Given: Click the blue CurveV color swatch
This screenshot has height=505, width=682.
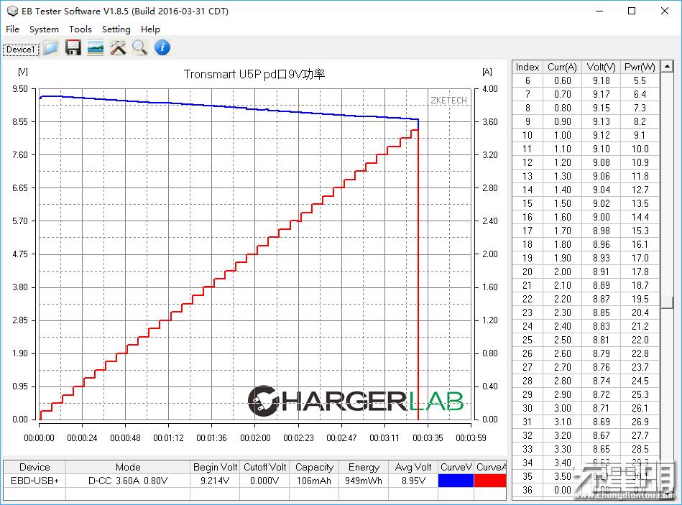Looking at the screenshot, I should 456,481.
